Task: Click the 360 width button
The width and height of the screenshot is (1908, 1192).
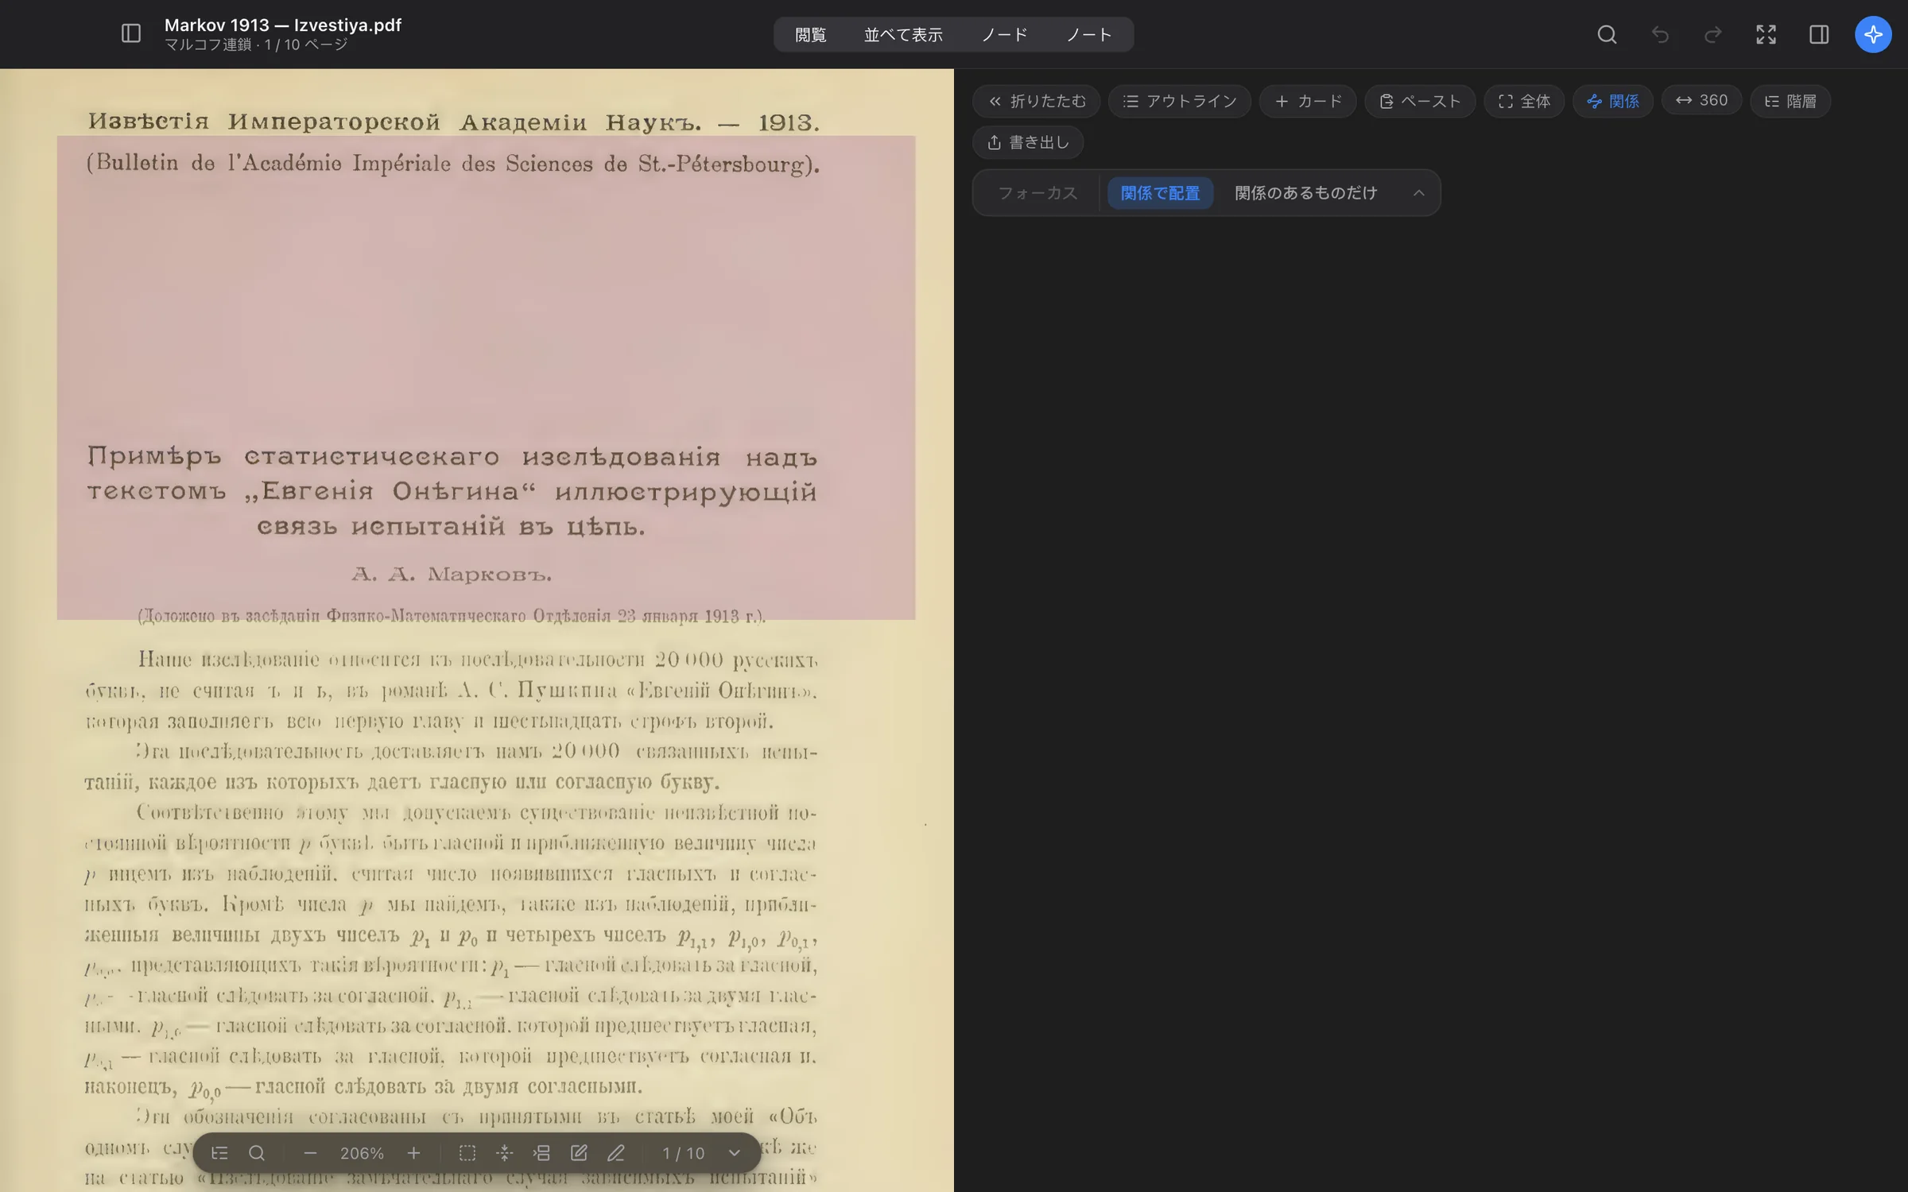Action: coord(1701,100)
